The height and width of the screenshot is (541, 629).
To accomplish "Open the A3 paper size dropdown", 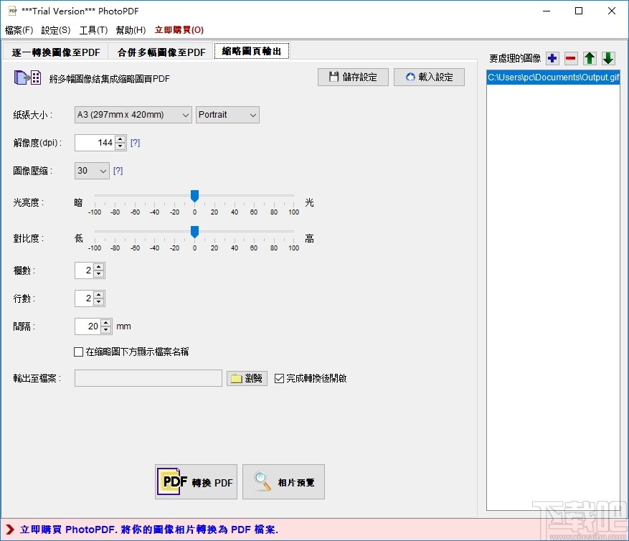I will (132, 115).
